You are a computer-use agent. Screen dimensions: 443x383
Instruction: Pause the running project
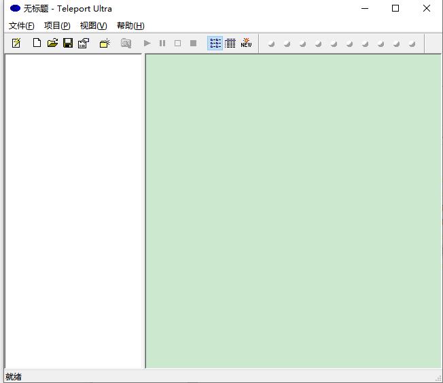[162, 43]
